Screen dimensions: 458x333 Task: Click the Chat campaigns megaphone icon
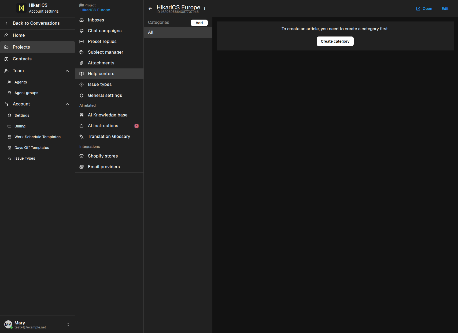pos(82,31)
